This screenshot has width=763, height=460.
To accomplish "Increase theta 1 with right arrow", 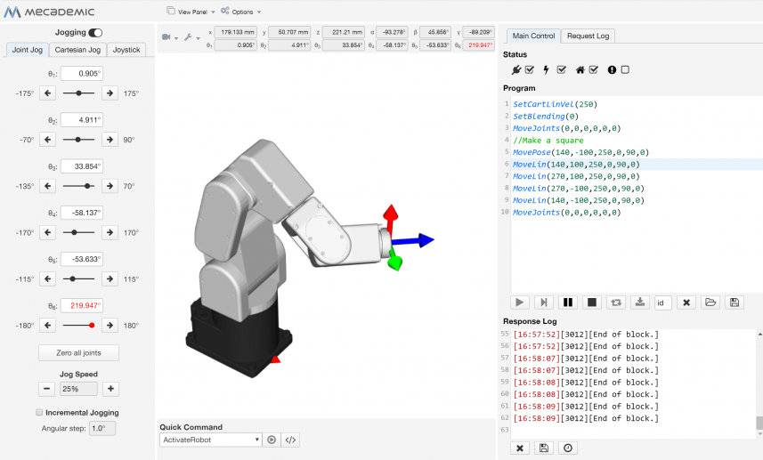I will (110, 93).
